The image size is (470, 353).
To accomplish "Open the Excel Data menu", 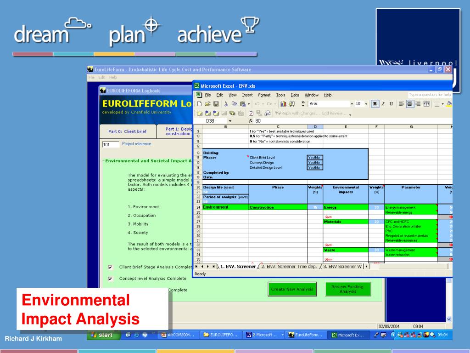I will [295, 95].
